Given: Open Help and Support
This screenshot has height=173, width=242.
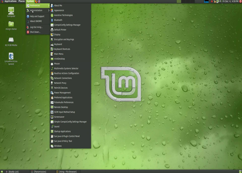Looking at the screenshot, I should coord(38,16).
